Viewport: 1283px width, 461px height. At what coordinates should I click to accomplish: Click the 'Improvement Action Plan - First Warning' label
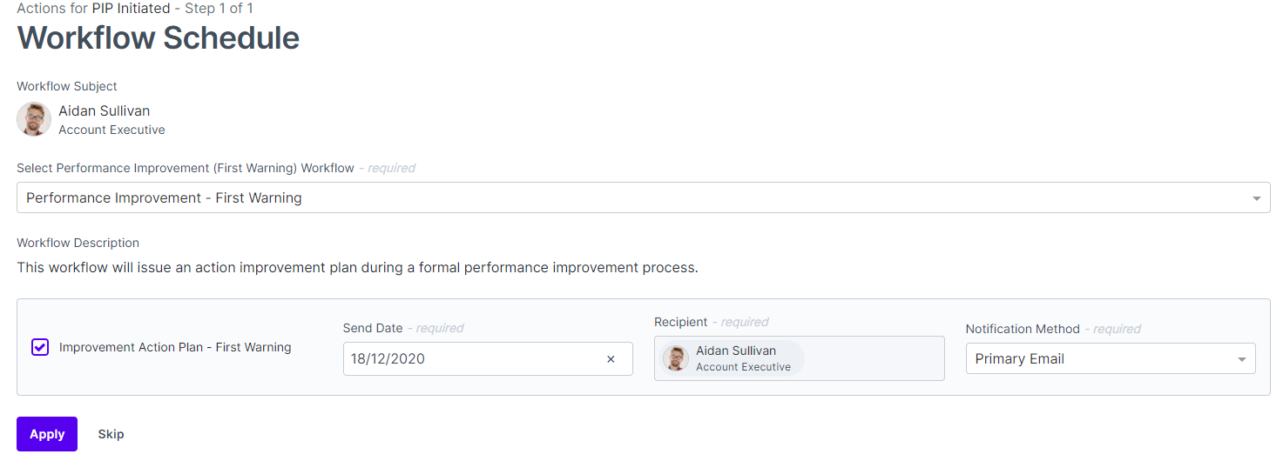click(175, 347)
